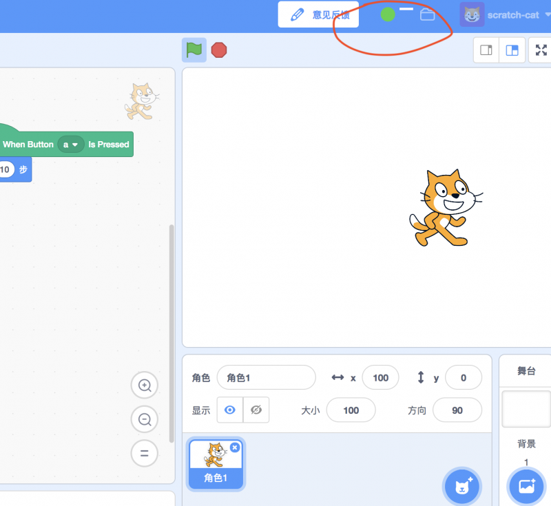Open the button 'a' dropdown in the hat block
Image resolution: width=551 pixels, height=506 pixels.
(71, 145)
